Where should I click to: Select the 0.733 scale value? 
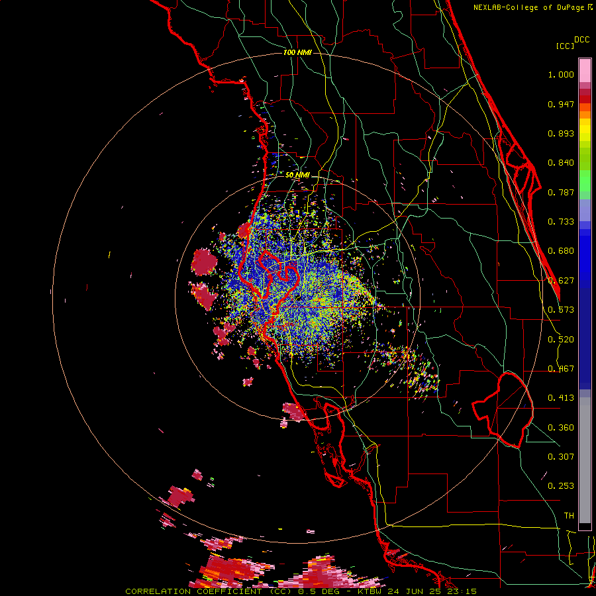[561, 222]
